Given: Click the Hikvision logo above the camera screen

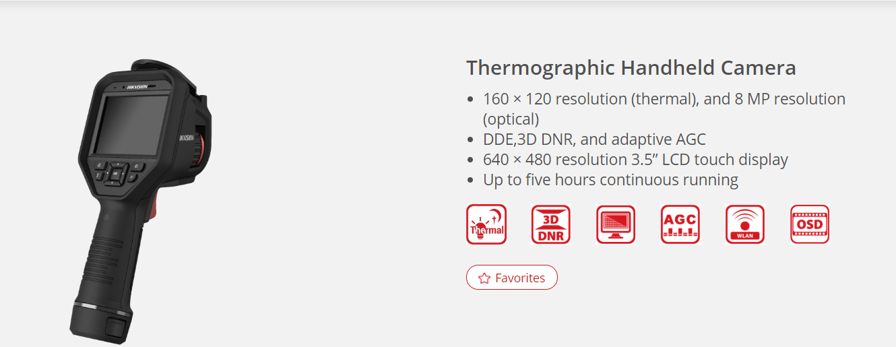Looking at the screenshot, I should click(x=137, y=86).
